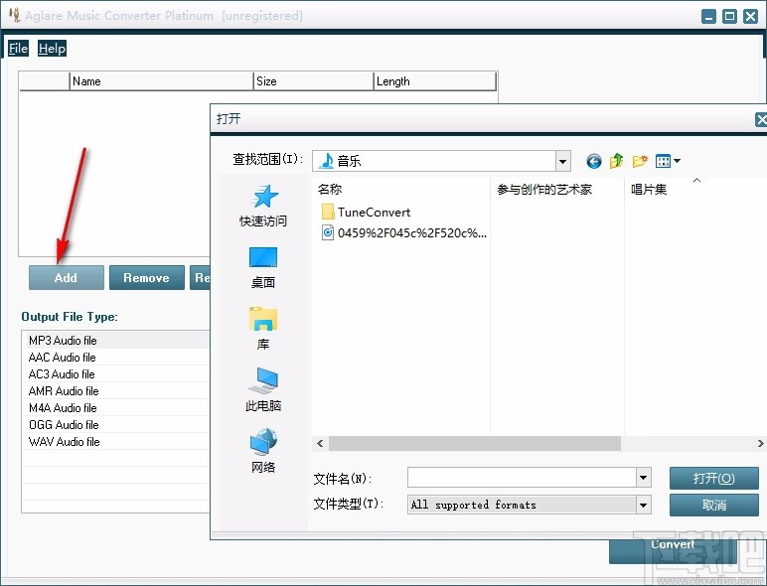This screenshot has height=586, width=767.
Task: Click the back arrow icon in the Open dialog
Action: click(x=594, y=161)
